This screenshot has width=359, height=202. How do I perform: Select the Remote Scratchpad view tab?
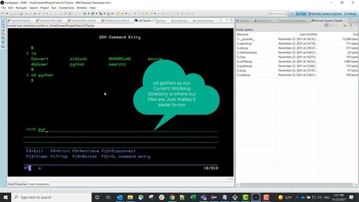[291, 21]
